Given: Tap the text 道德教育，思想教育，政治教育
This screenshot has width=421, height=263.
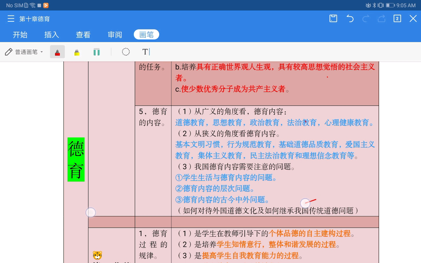Looking at the screenshot, I should point(227,123).
